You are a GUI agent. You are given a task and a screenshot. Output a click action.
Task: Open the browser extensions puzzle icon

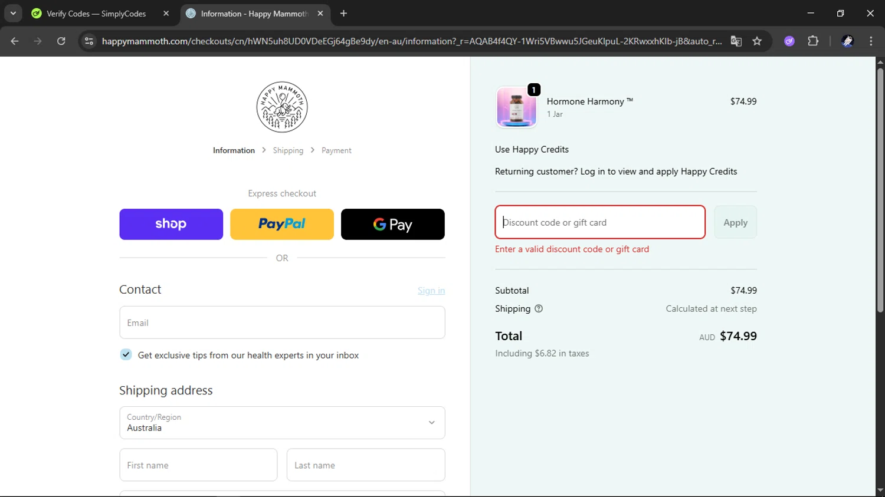813,41
